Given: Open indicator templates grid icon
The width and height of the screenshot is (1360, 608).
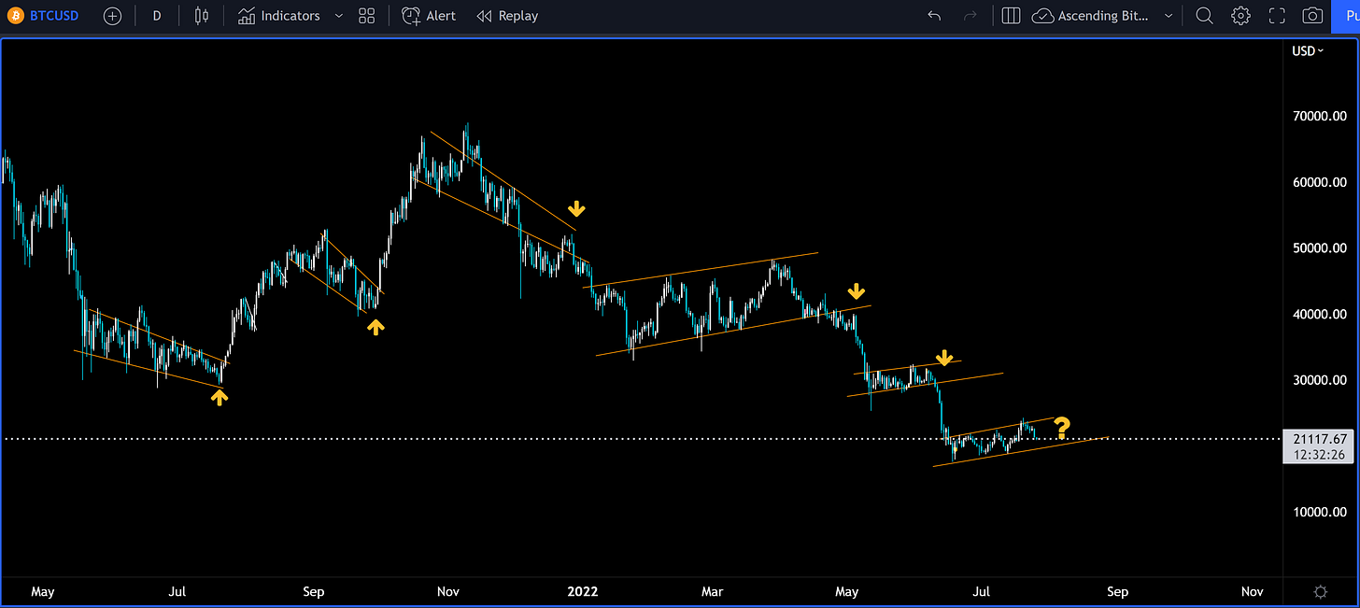Looking at the screenshot, I should click(x=366, y=16).
